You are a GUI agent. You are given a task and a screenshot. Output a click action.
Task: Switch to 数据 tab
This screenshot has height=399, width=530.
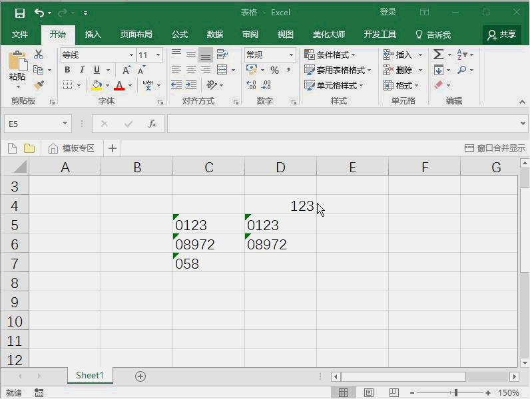215,35
